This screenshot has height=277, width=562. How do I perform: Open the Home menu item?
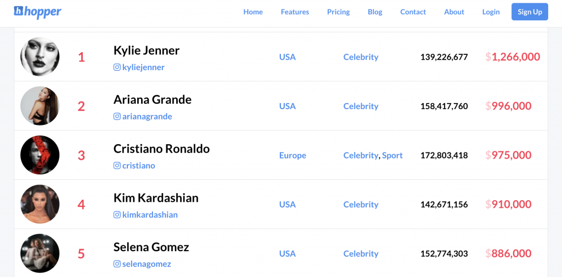click(x=253, y=12)
